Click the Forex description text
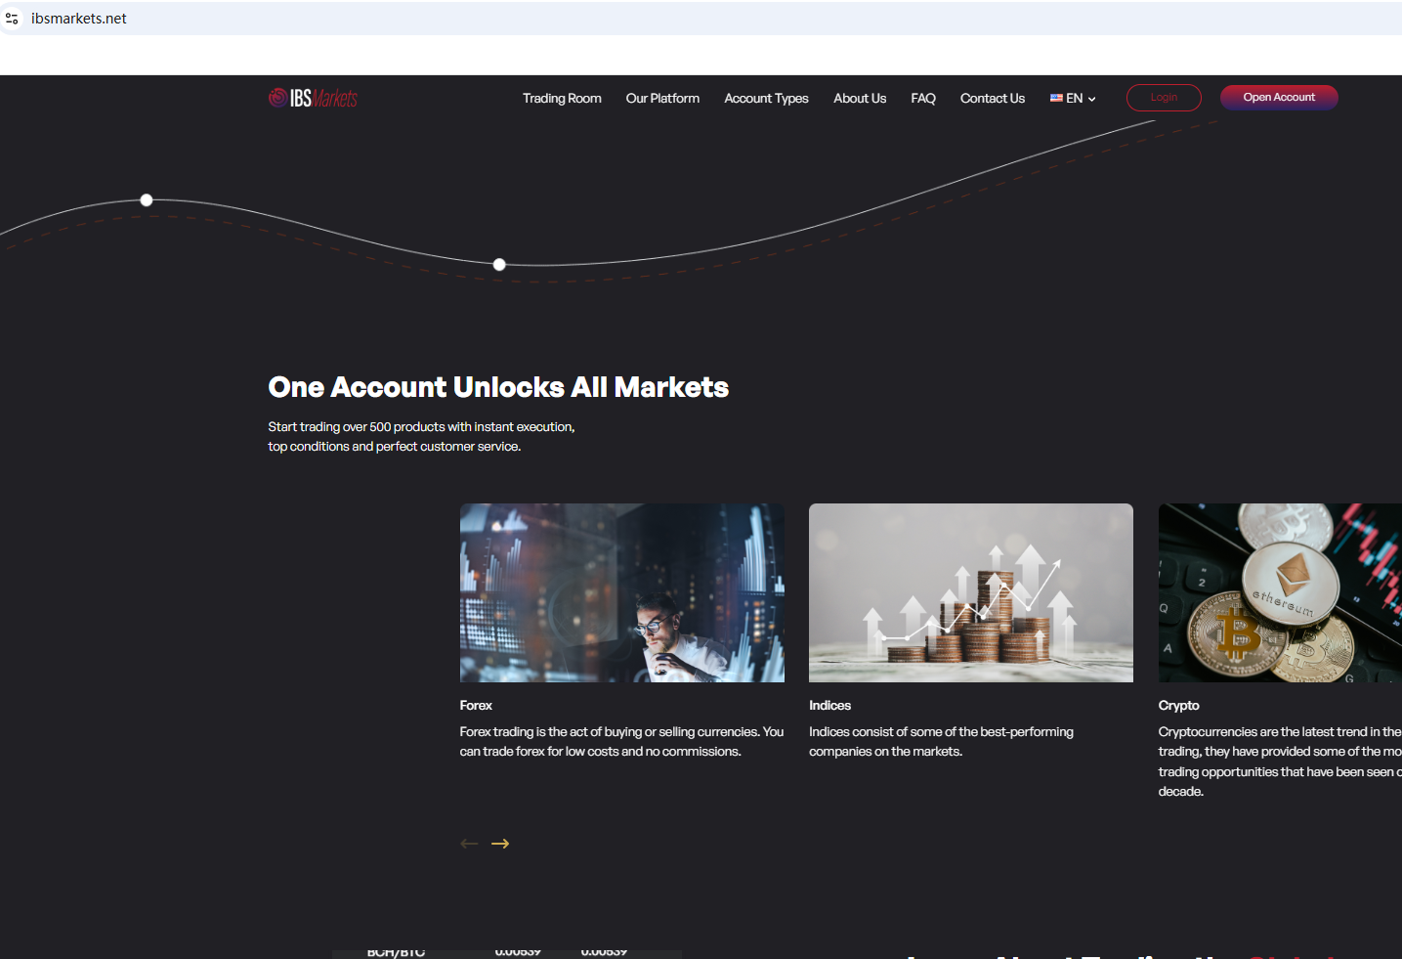The height and width of the screenshot is (959, 1402). [x=621, y=741]
